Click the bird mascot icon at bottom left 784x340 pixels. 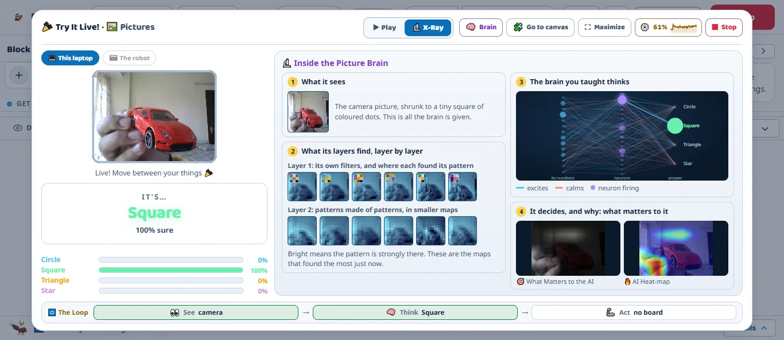[x=19, y=328]
